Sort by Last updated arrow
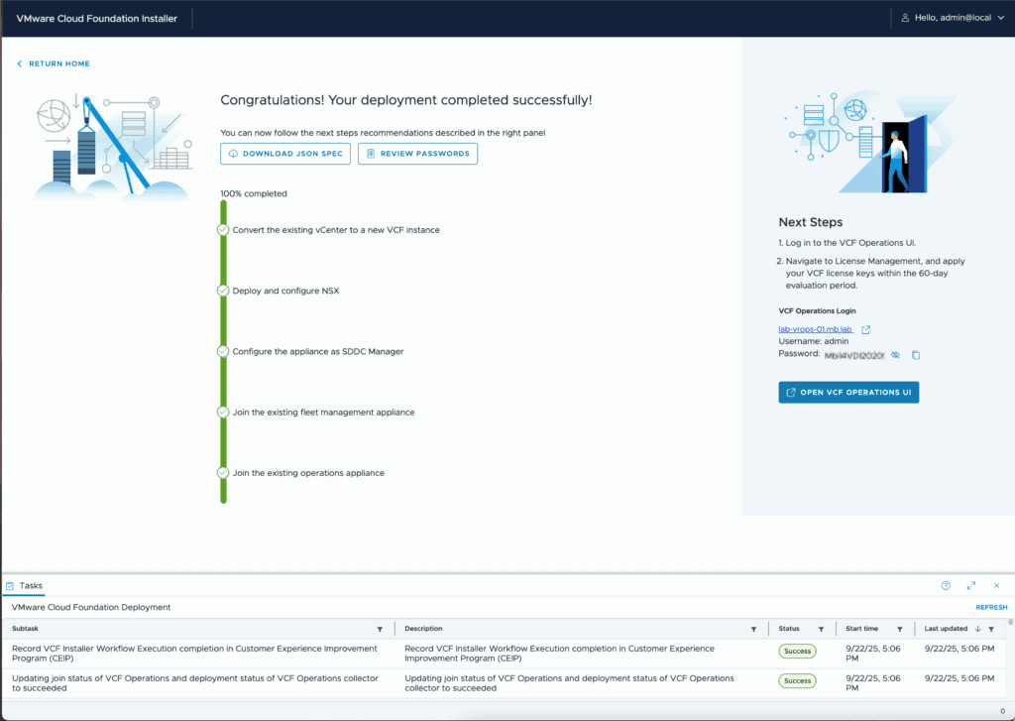 977,629
